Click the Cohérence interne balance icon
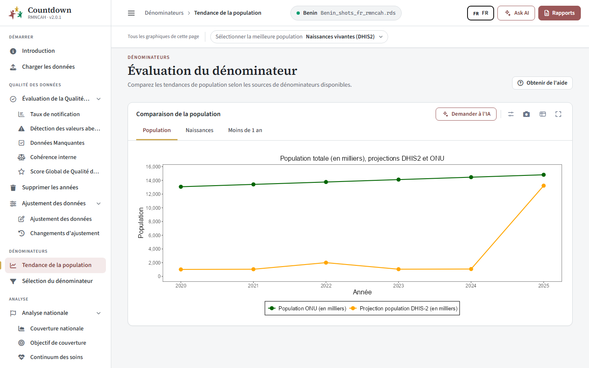This screenshot has width=589, height=368. [21, 157]
